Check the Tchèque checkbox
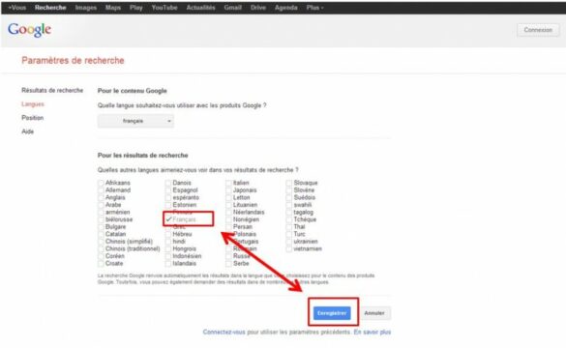Image resolution: width=566 pixels, height=348 pixels. 288,219
